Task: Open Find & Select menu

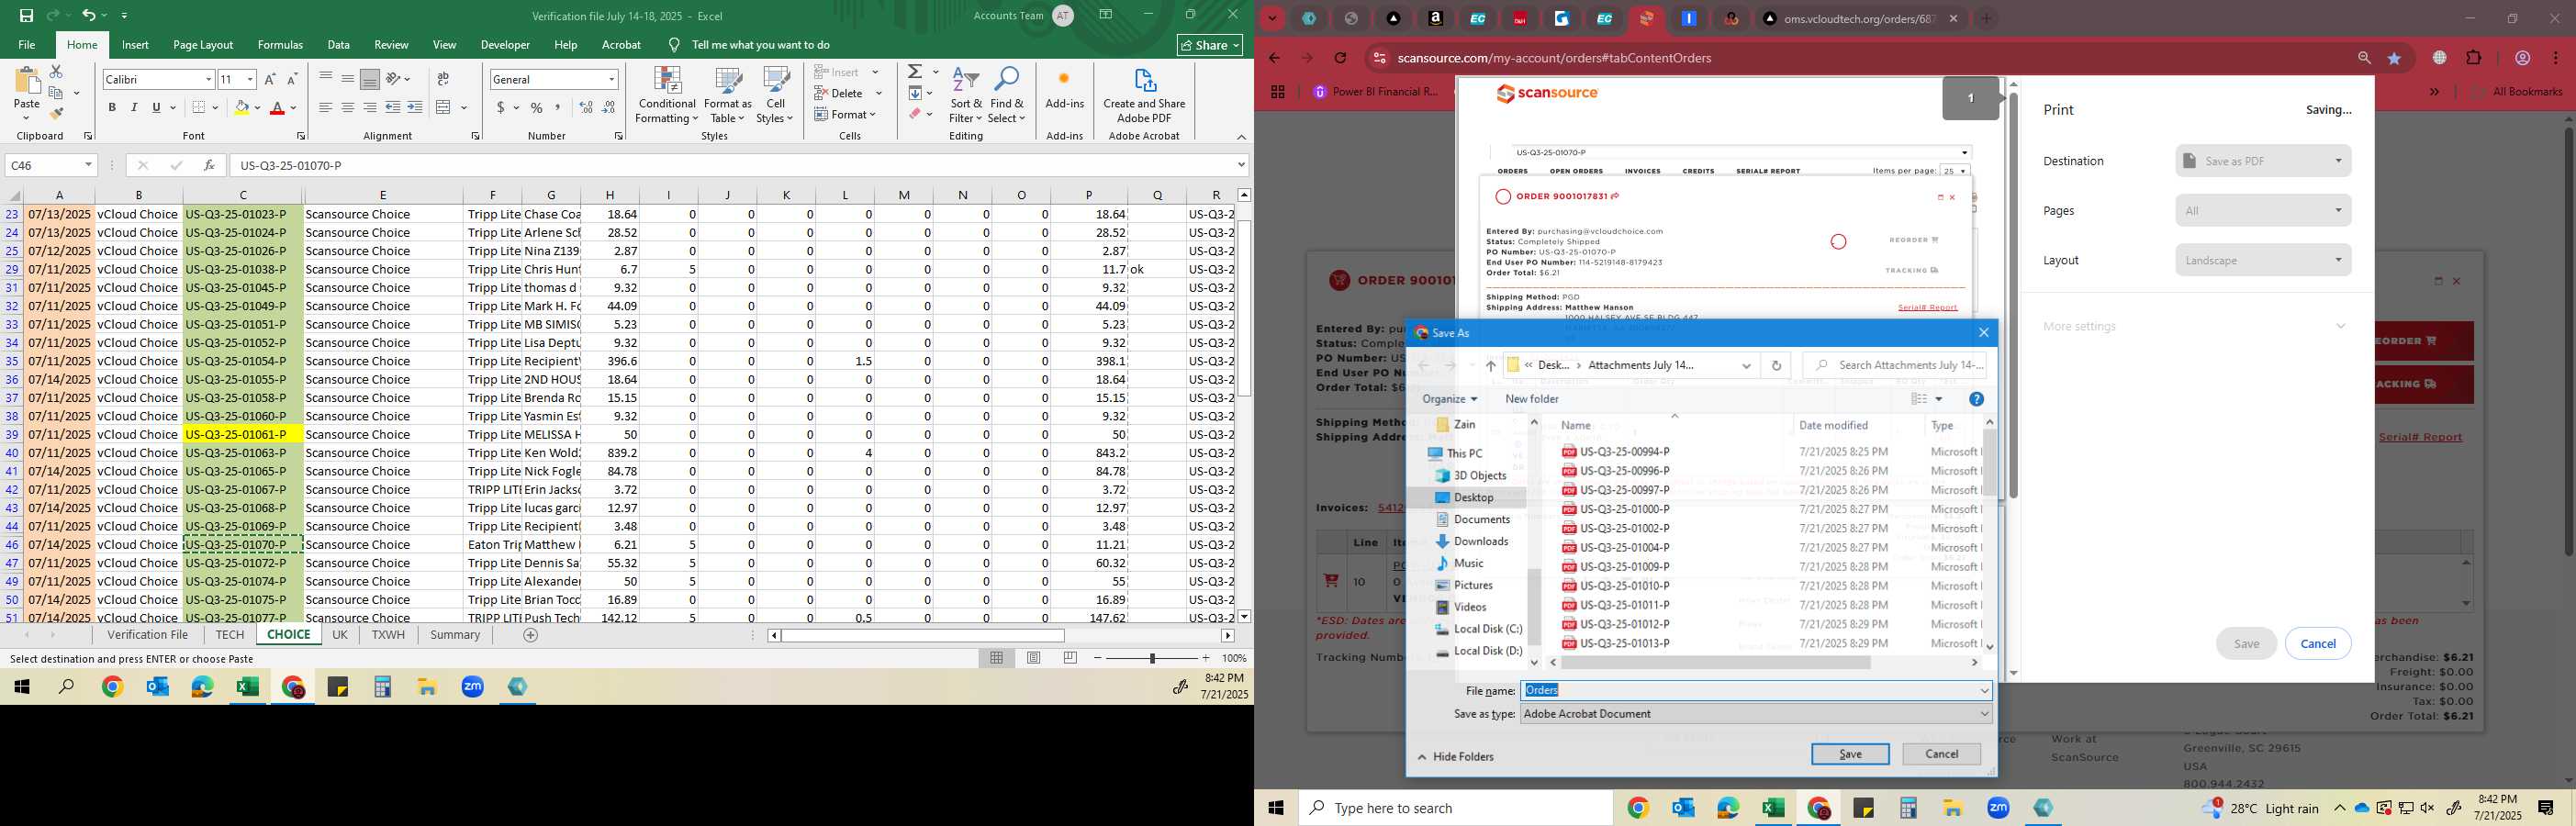Action: (x=1007, y=96)
